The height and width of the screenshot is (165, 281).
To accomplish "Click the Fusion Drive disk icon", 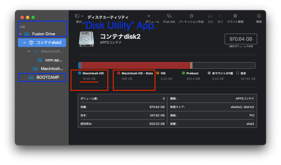I will point(27,34).
